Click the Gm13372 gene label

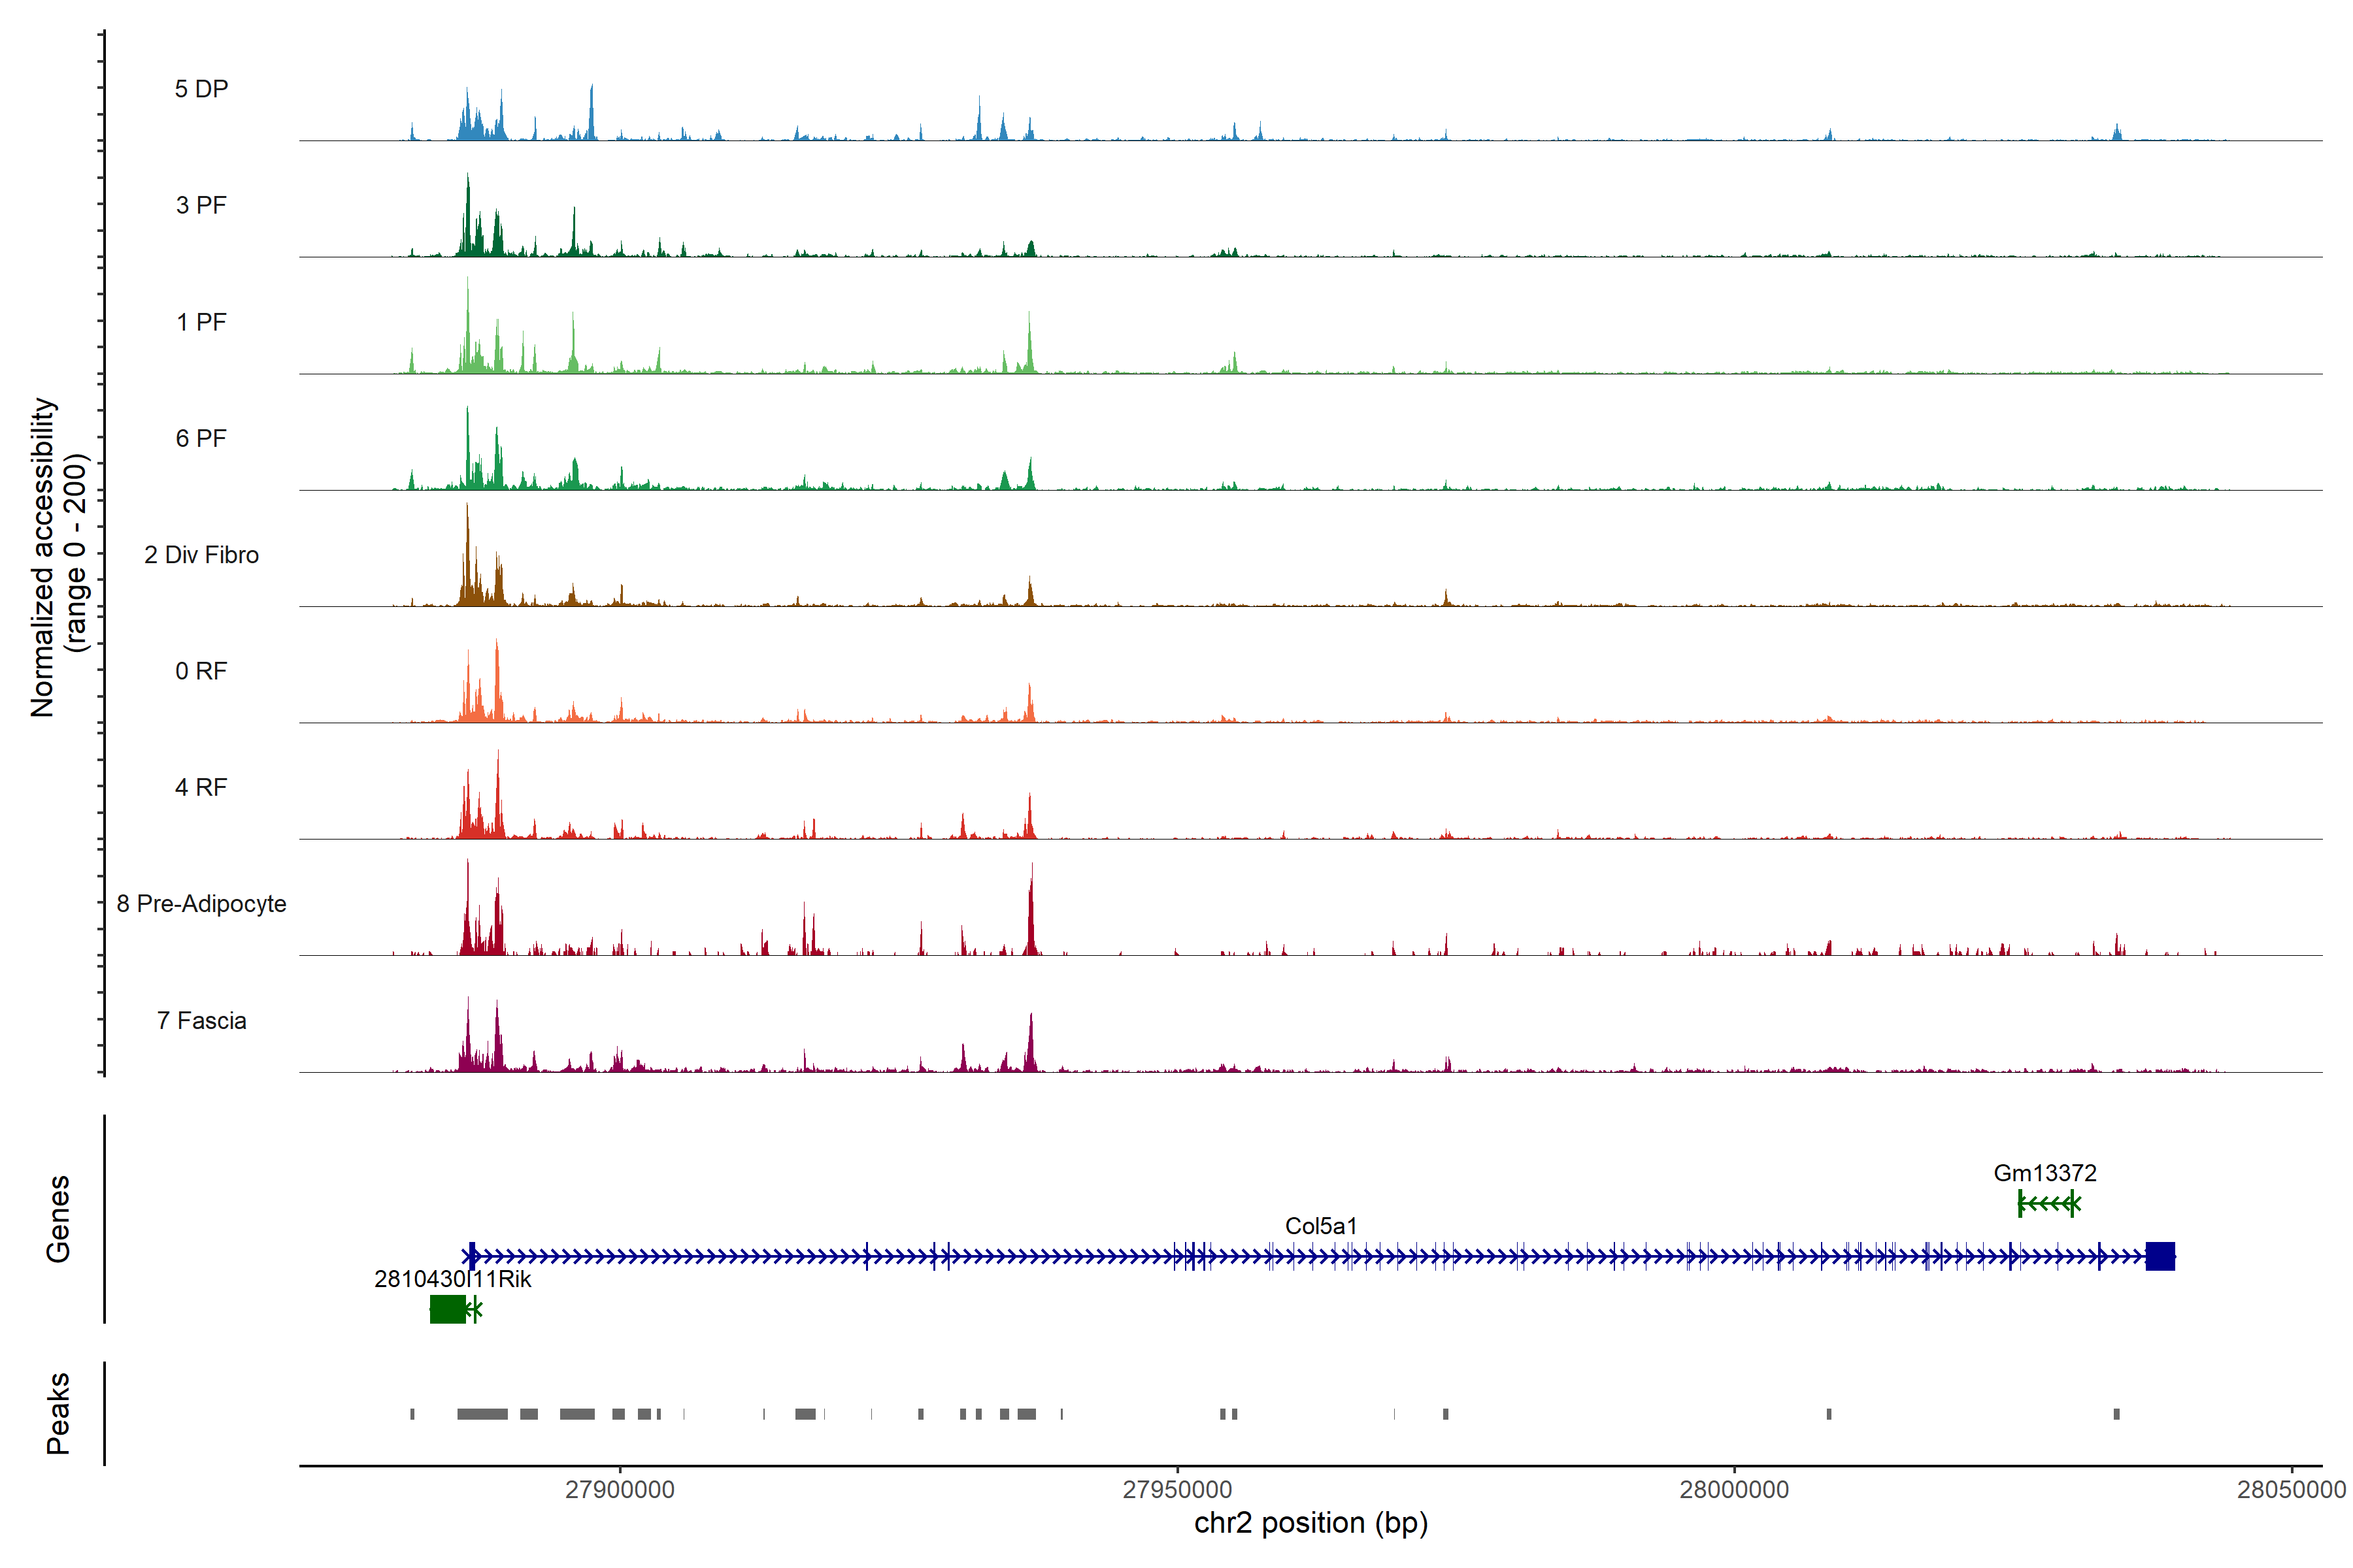pos(2044,1172)
